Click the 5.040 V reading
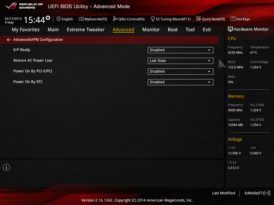Image resolution: width=274 pixels, height=205 pixels. pos(256,153)
